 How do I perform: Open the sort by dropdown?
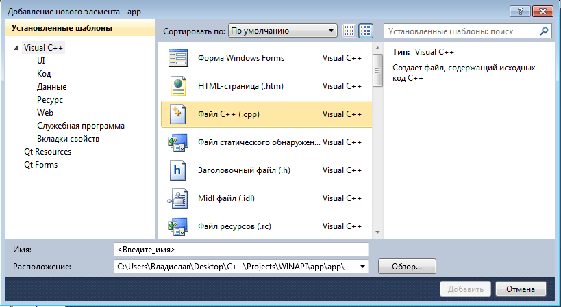pos(283,31)
